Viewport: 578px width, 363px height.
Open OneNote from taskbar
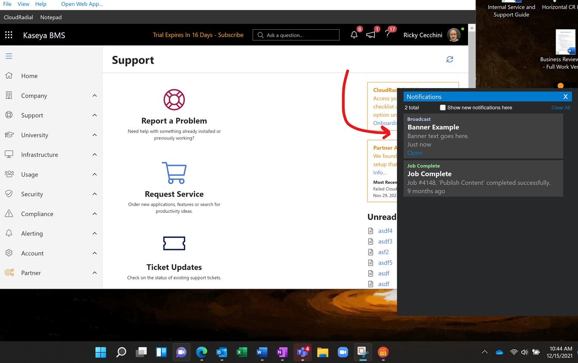tap(282, 352)
